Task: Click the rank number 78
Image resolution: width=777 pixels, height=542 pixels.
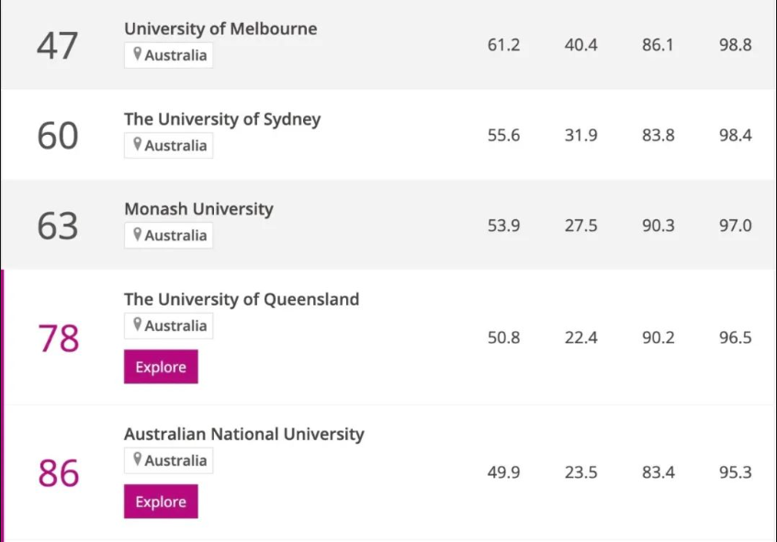Action: [x=58, y=338]
